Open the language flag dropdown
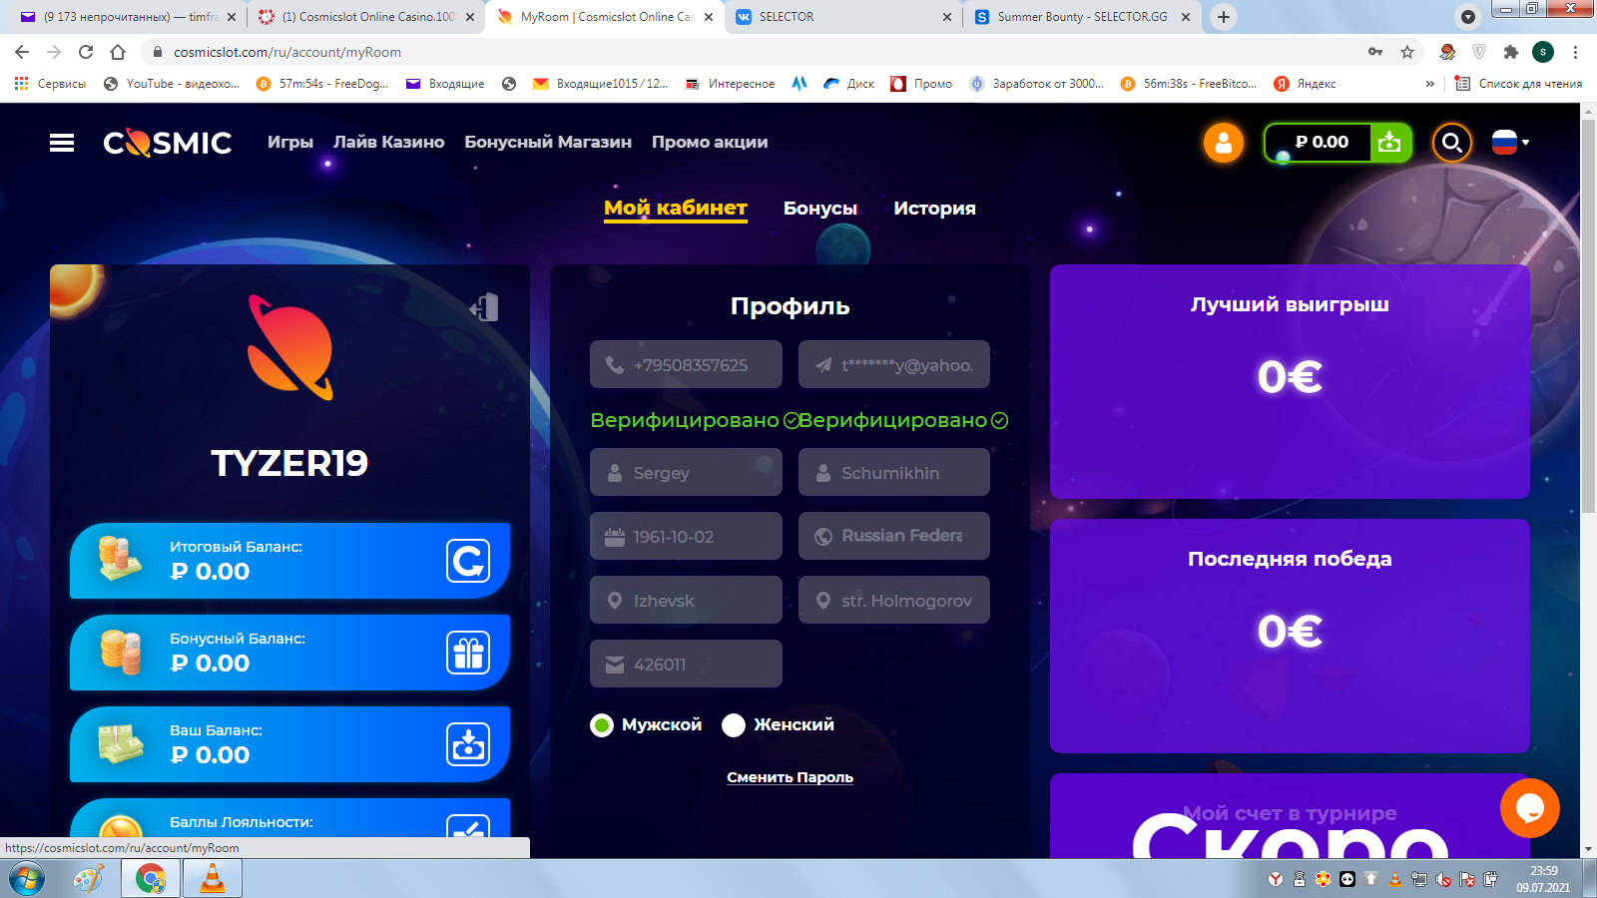 click(x=1510, y=143)
